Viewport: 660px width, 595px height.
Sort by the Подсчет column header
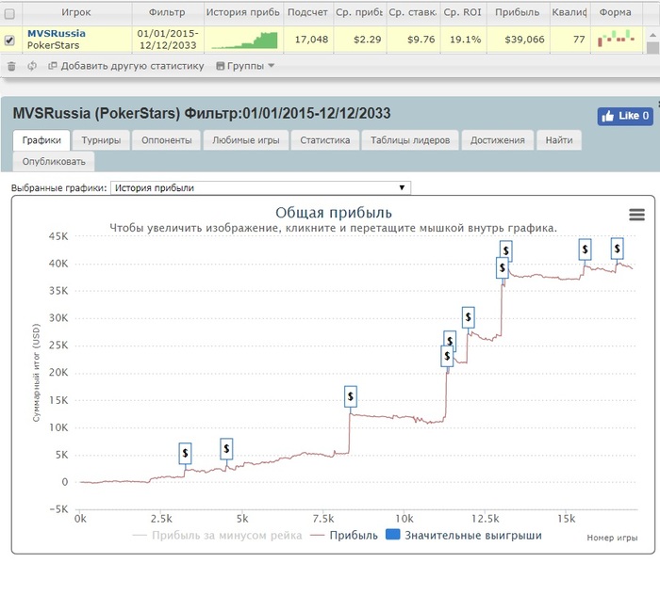click(x=307, y=12)
